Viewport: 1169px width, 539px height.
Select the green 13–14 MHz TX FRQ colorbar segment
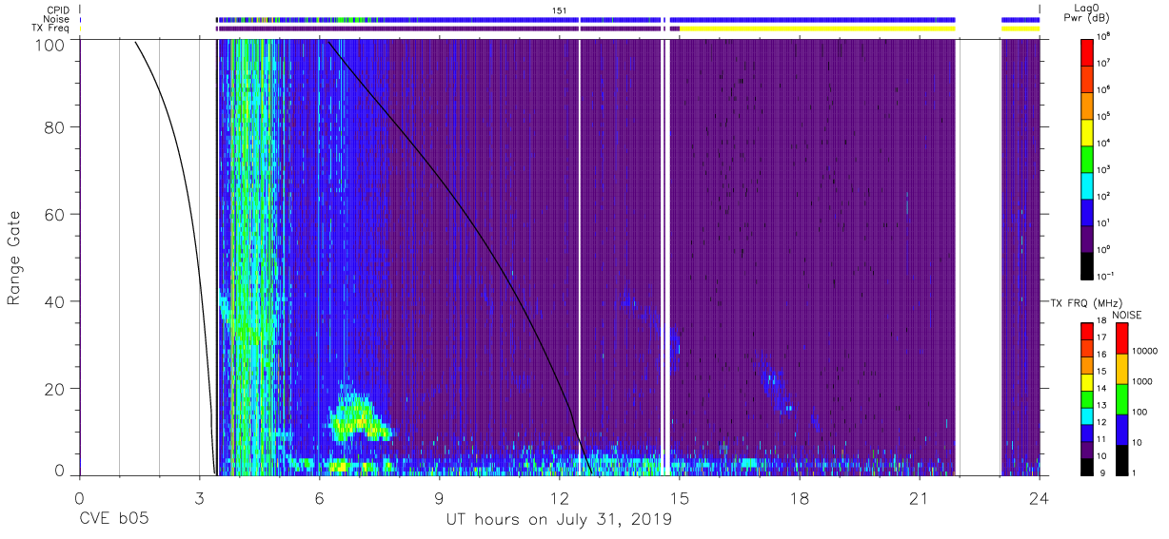[1088, 397]
